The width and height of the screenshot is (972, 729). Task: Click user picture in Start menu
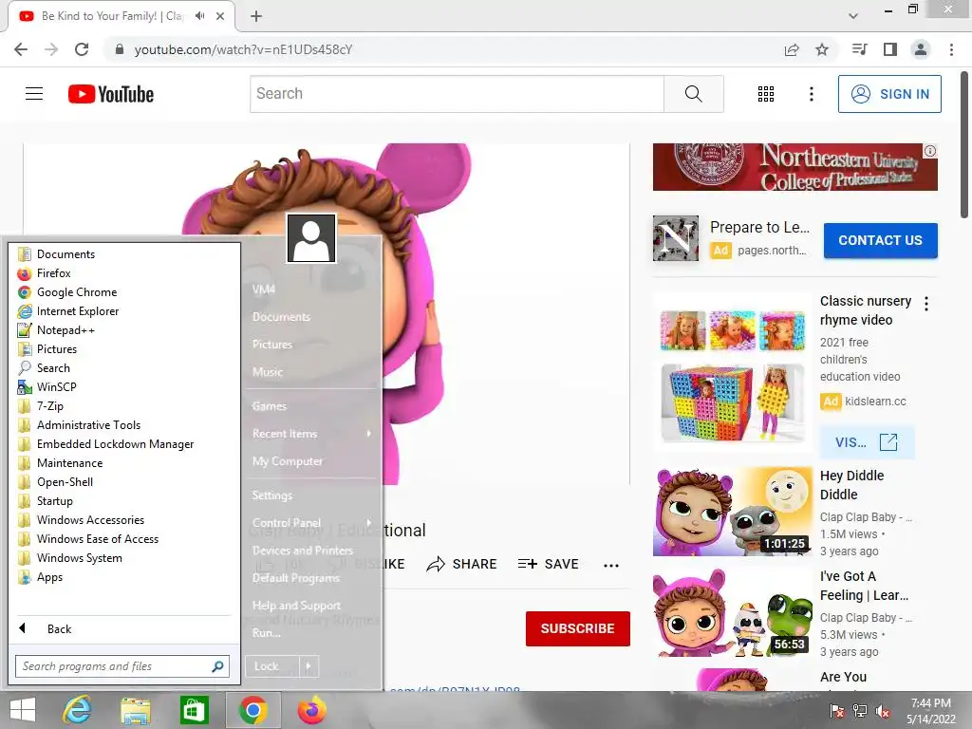pos(311,238)
